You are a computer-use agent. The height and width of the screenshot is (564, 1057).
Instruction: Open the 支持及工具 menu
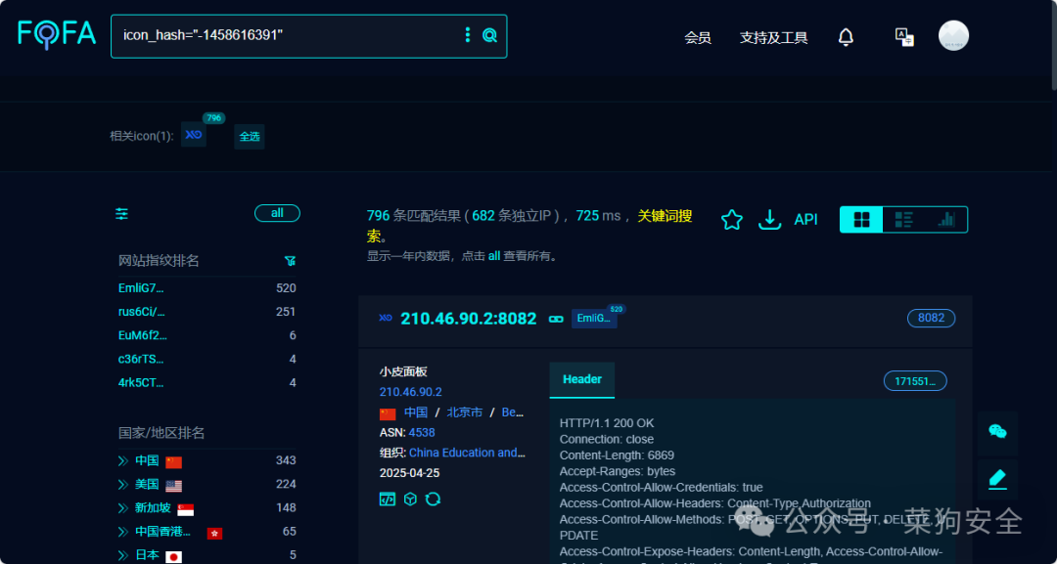coord(773,38)
